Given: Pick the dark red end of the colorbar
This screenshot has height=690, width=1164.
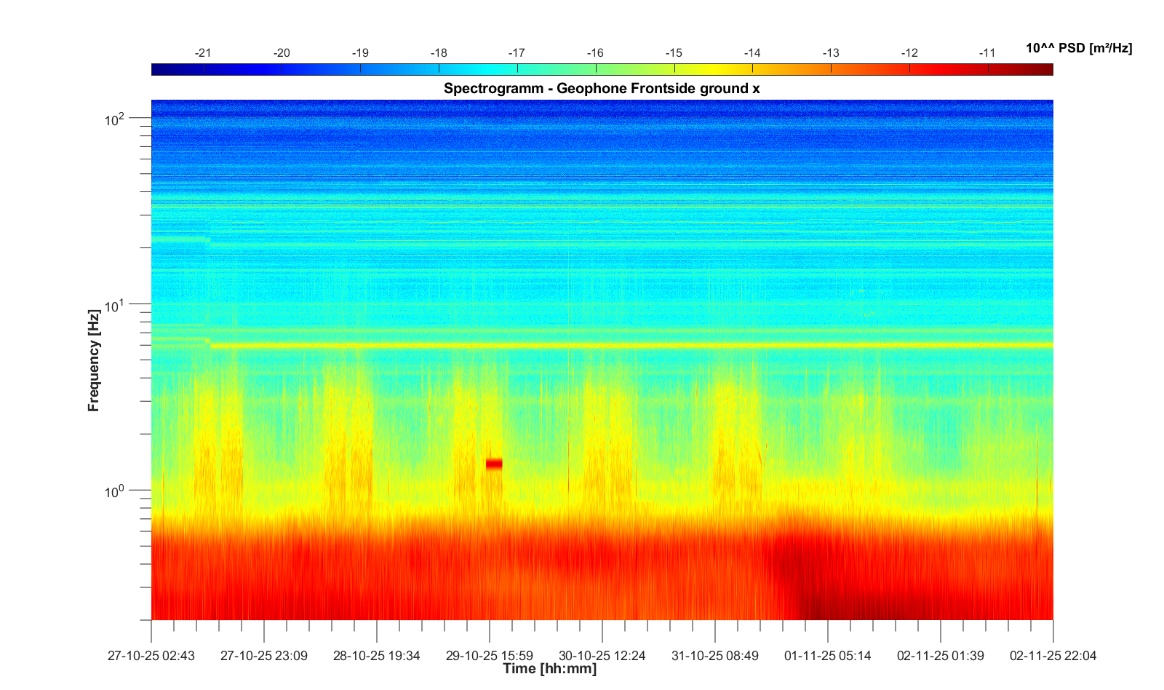Looking at the screenshot, I should pos(1044,69).
